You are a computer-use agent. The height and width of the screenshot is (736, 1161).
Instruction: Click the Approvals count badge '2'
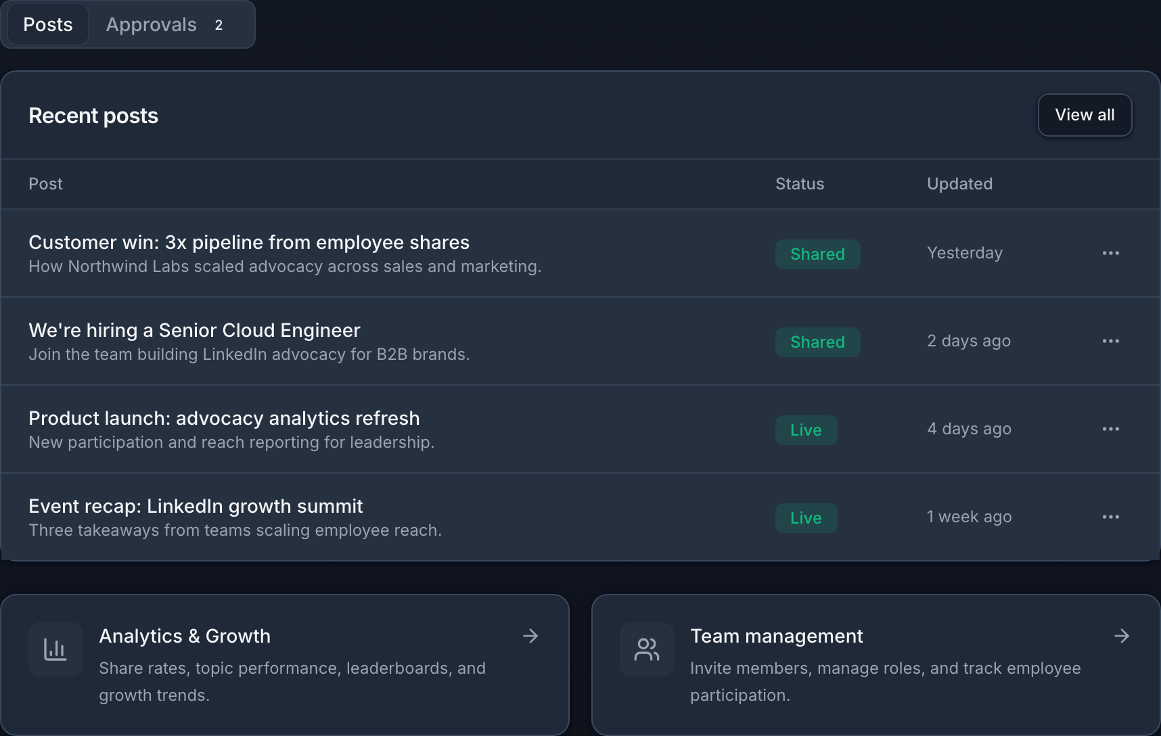pyautogui.click(x=219, y=25)
